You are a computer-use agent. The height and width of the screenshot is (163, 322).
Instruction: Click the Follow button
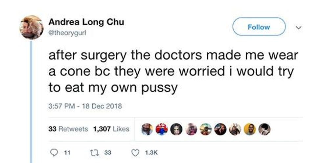pos(259,27)
